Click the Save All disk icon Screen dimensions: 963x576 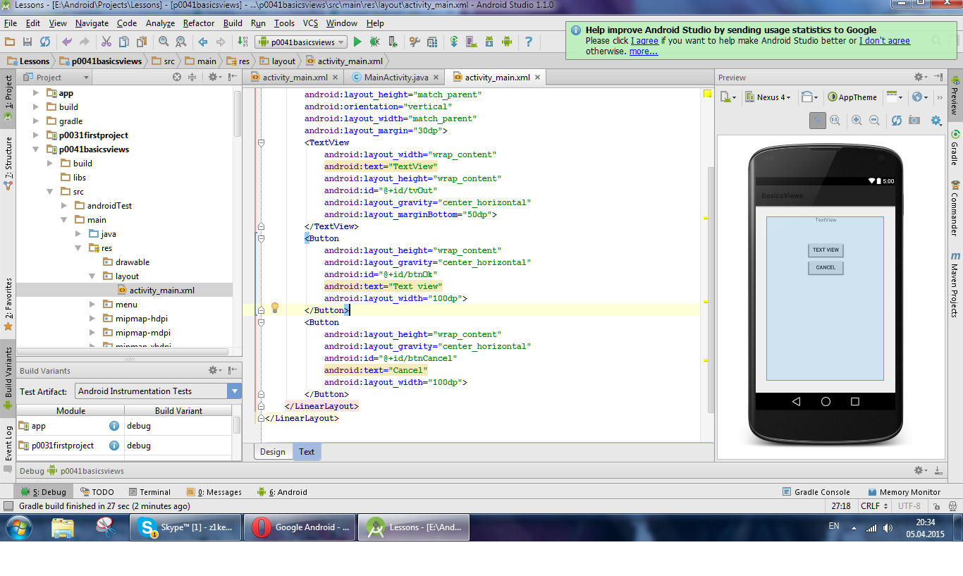click(27, 42)
